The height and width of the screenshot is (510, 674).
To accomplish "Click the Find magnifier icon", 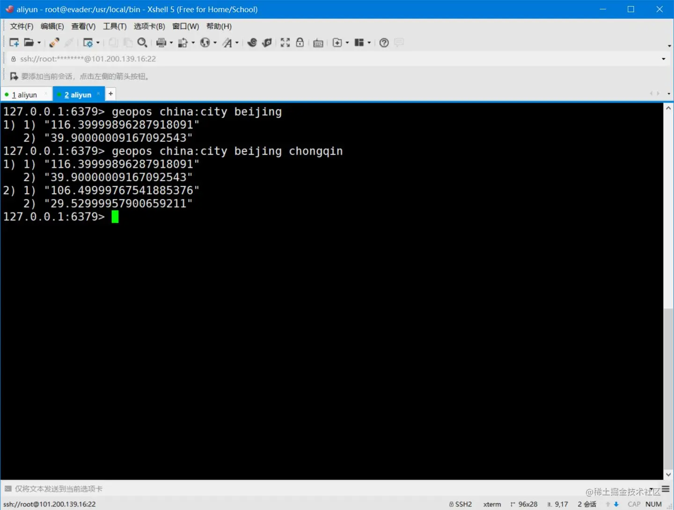I will [x=142, y=43].
